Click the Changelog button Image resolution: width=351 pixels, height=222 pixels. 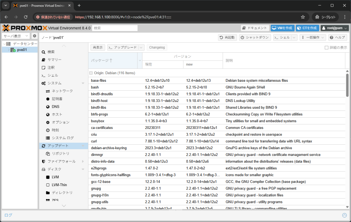(x=157, y=47)
